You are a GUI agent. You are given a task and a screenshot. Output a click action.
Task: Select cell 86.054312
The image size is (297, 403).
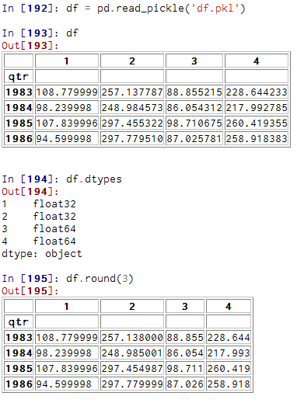tap(194, 108)
